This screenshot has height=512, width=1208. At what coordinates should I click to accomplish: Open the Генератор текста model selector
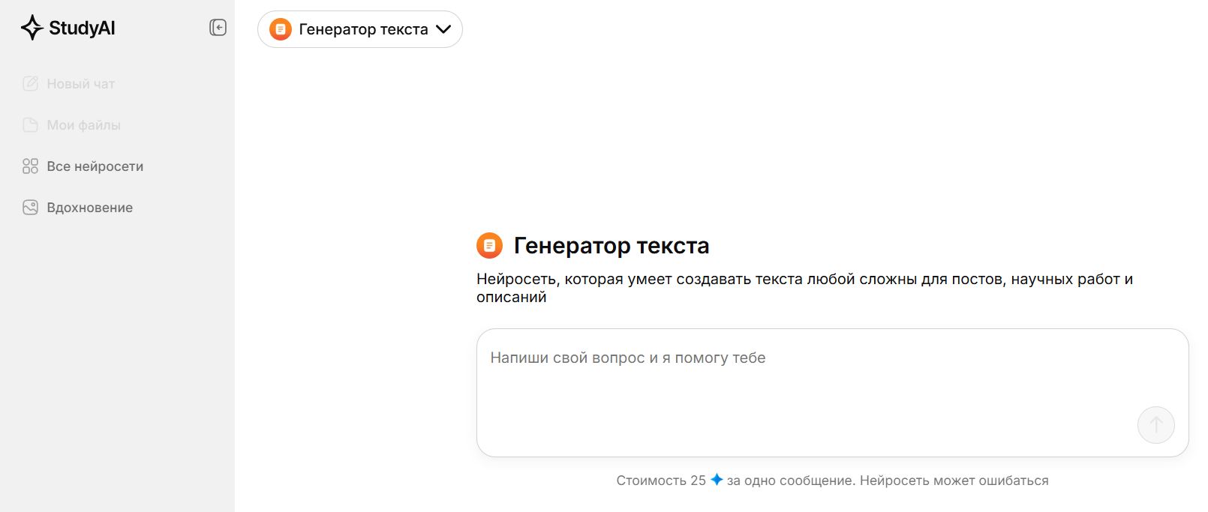[x=360, y=29]
